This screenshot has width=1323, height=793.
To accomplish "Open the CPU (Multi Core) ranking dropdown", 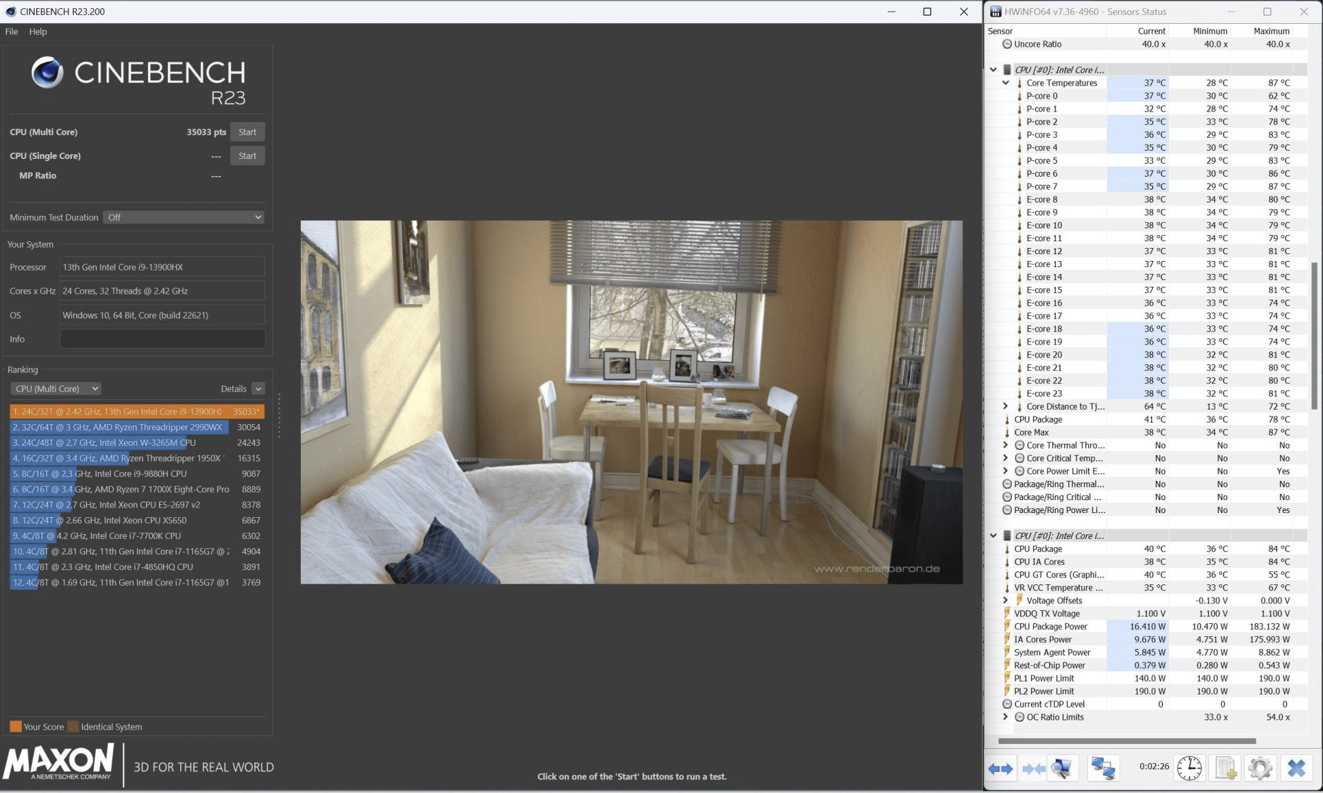I will pyautogui.click(x=56, y=389).
